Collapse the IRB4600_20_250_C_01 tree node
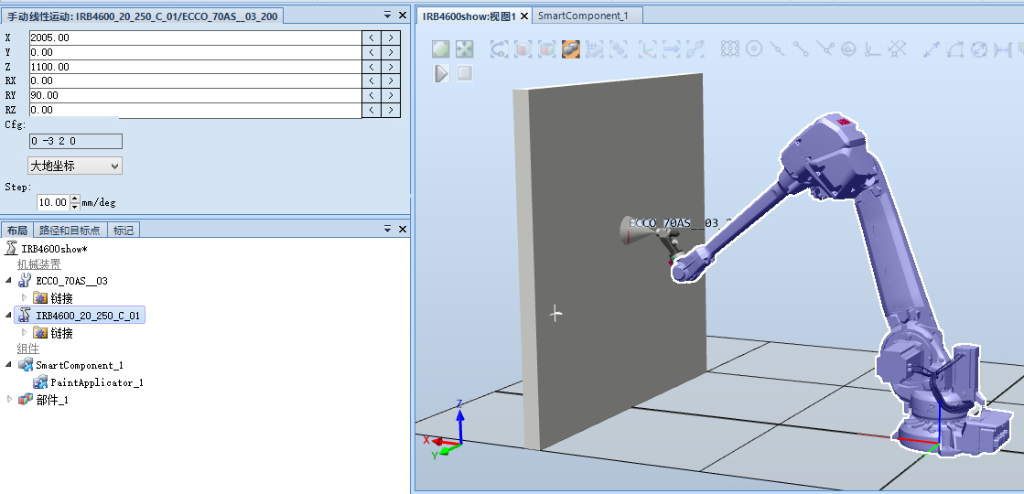The image size is (1024, 494). [x=8, y=316]
